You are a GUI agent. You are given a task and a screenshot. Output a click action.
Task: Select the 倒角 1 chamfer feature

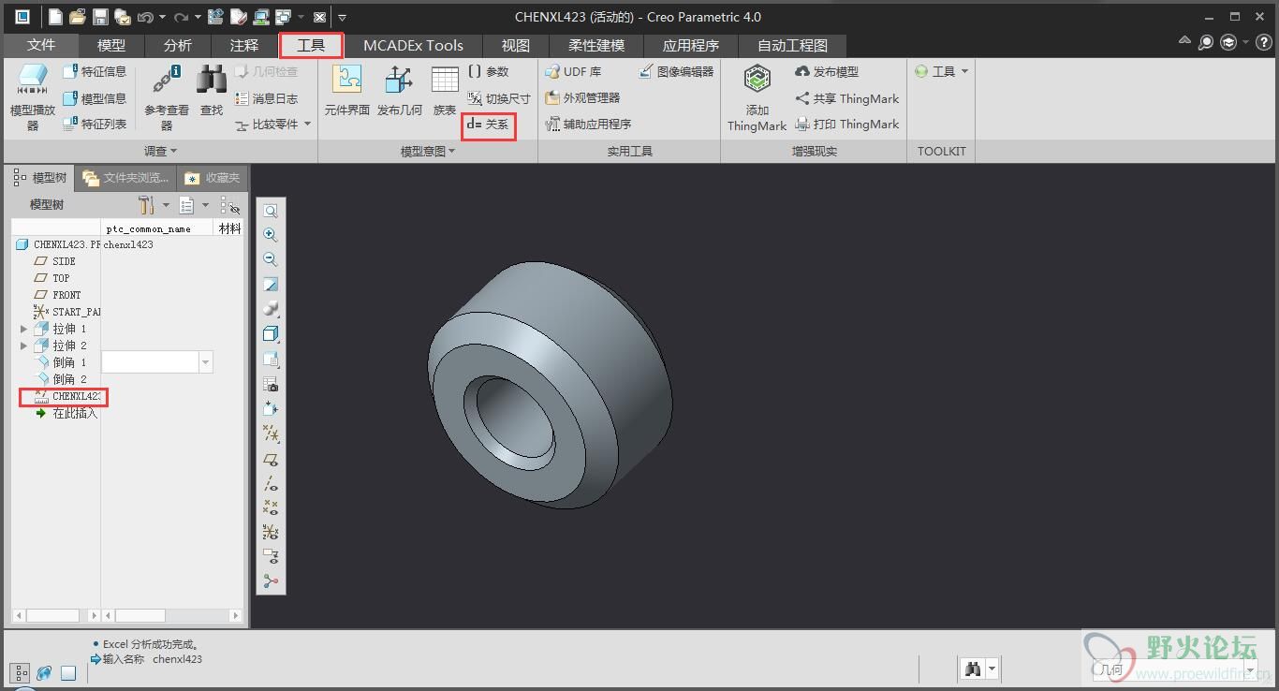point(60,362)
